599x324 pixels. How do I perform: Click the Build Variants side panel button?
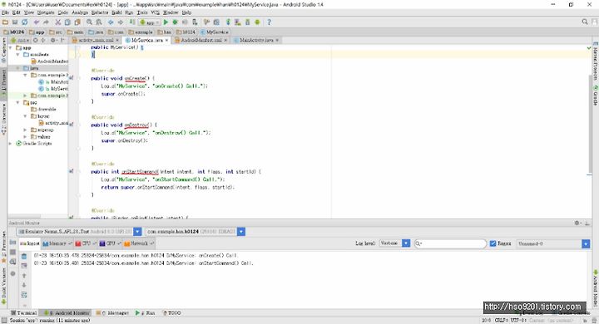4,286
